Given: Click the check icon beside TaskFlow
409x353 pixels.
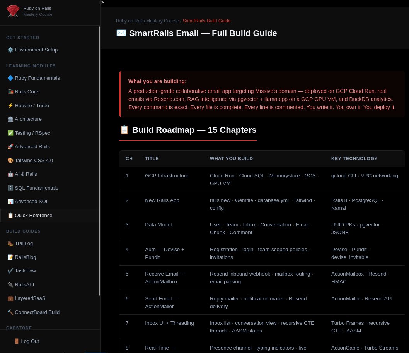Looking at the screenshot, I should [x=10, y=271].
